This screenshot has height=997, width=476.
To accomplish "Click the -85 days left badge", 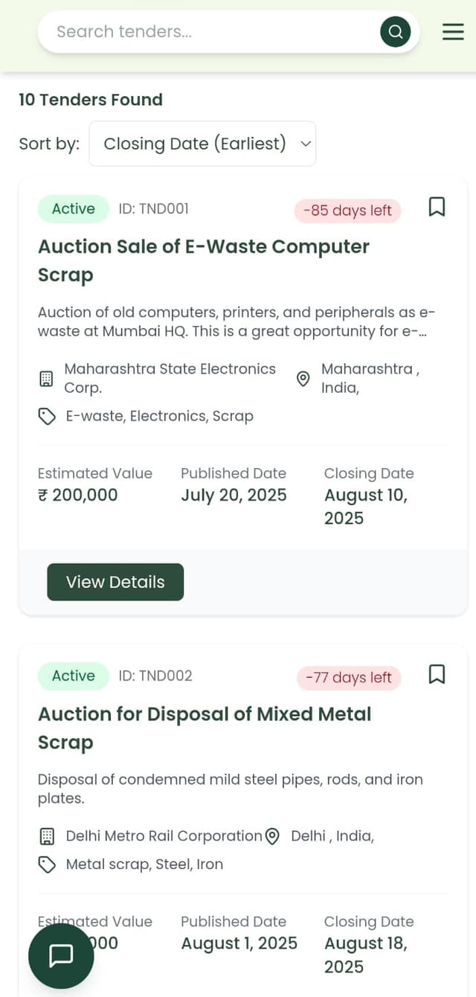I will (x=347, y=211).
